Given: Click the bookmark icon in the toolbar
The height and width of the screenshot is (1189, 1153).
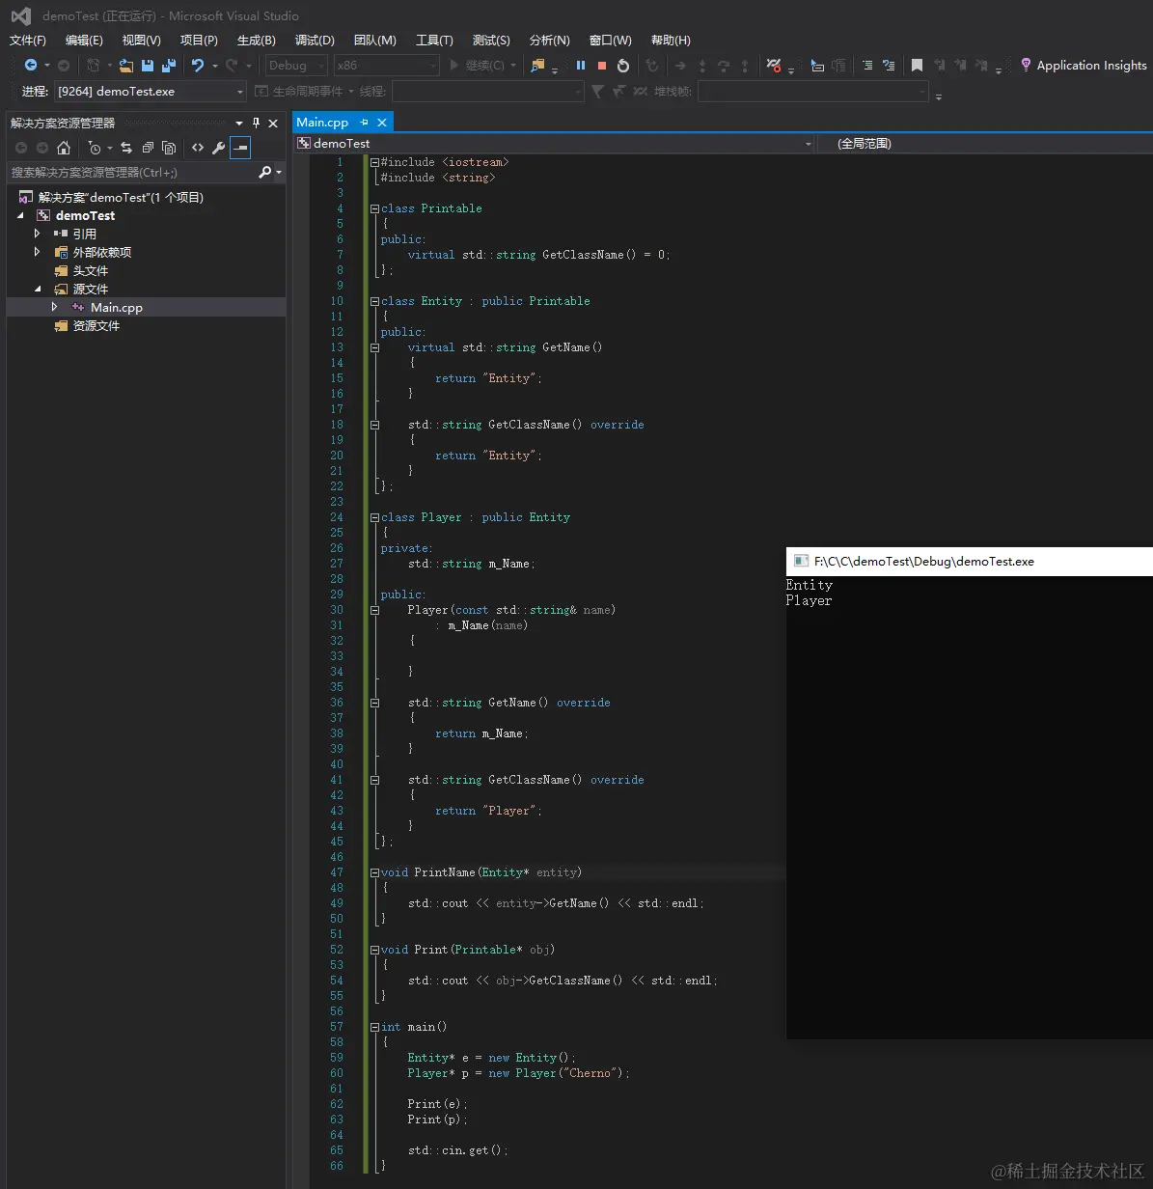Looking at the screenshot, I should [917, 66].
